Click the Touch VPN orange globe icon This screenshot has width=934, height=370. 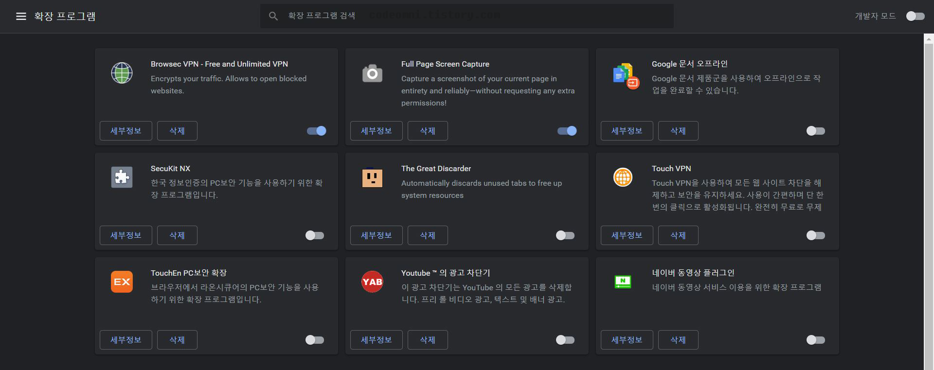[623, 177]
